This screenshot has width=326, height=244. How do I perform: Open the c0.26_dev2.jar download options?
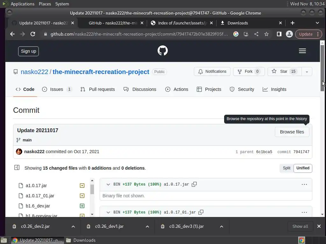pyautogui.click(x=73, y=226)
